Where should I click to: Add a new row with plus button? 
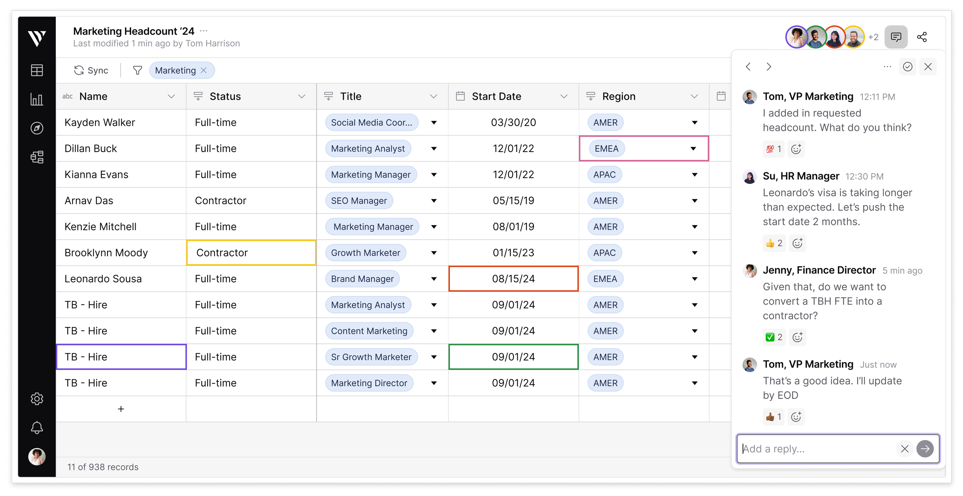[x=121, y=409]
